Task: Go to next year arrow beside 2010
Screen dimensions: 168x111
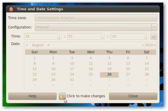Action: coord(155,45)
